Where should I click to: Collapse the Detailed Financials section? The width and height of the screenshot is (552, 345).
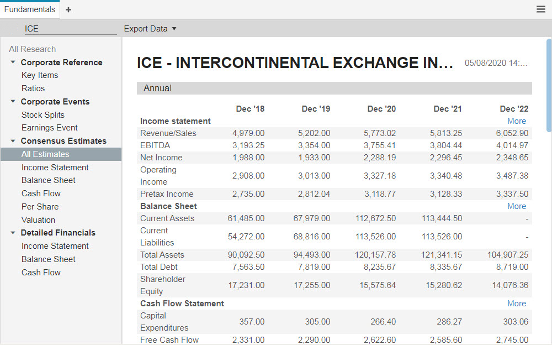(13, 232)
